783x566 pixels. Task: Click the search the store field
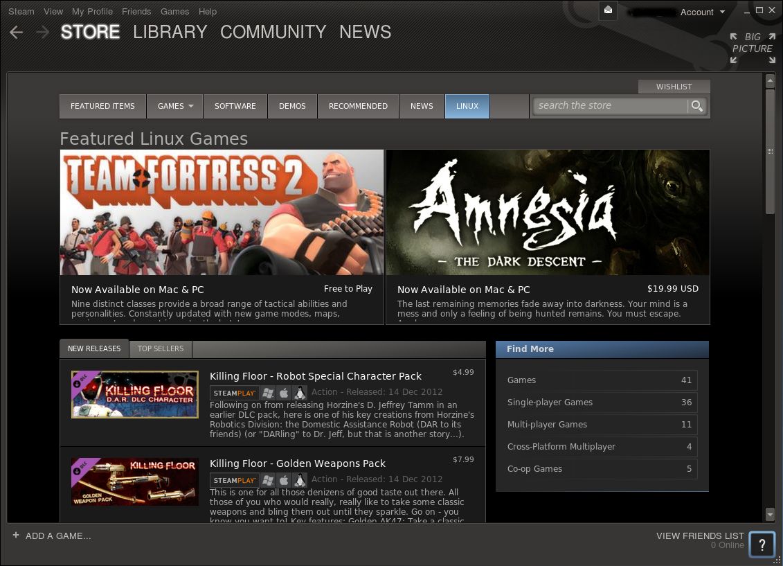tap(609, 106)
